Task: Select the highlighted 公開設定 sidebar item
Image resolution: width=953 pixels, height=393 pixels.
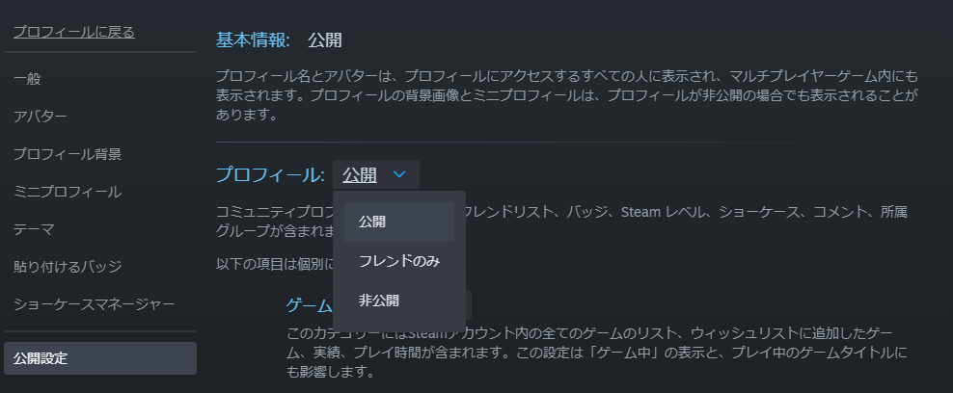Action: 100,358
